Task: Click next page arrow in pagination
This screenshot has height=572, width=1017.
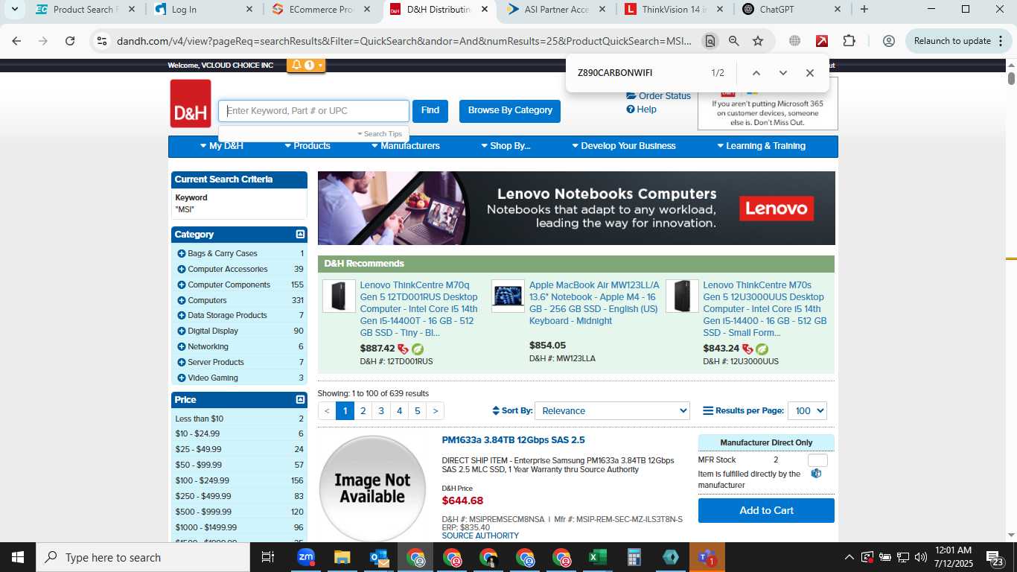Action: pos(436,411)
